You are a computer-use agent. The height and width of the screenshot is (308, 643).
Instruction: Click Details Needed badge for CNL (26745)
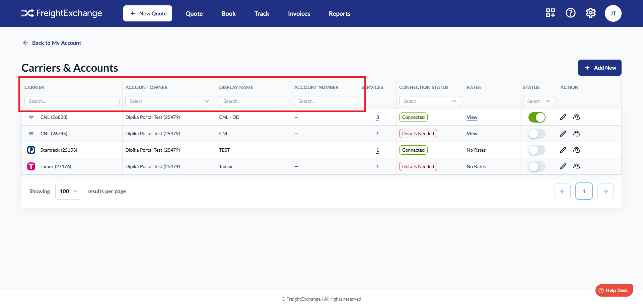click(418, 134)
